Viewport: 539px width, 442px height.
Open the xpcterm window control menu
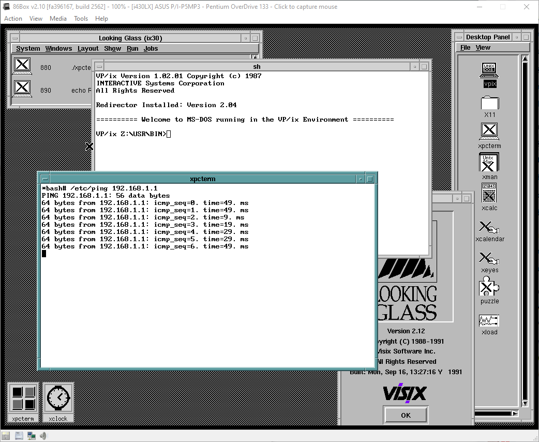click(44, 179)
